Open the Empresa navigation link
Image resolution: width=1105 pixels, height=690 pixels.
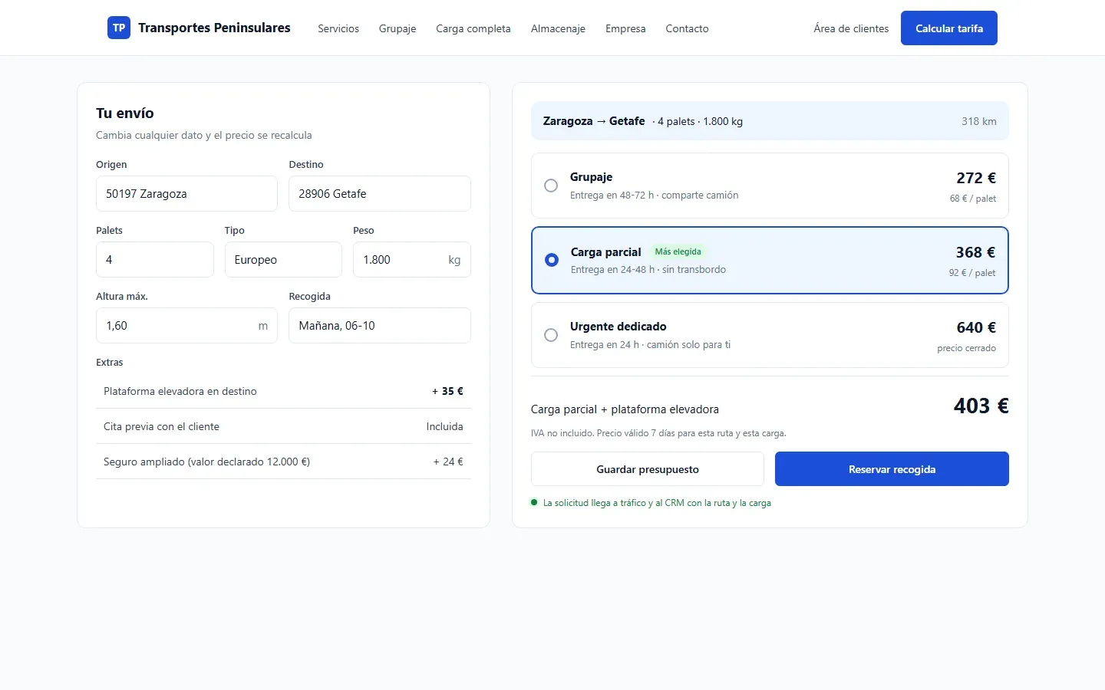[x=625, y=28]
